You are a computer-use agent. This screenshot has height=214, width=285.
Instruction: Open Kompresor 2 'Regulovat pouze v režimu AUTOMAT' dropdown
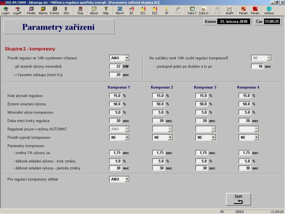coord(162,129)
